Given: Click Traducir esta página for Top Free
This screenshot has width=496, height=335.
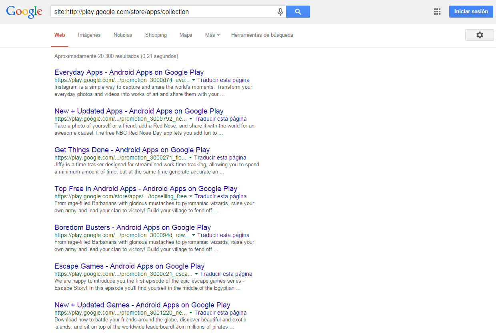Looking at the screenshot, I should (x=220, y=196).
